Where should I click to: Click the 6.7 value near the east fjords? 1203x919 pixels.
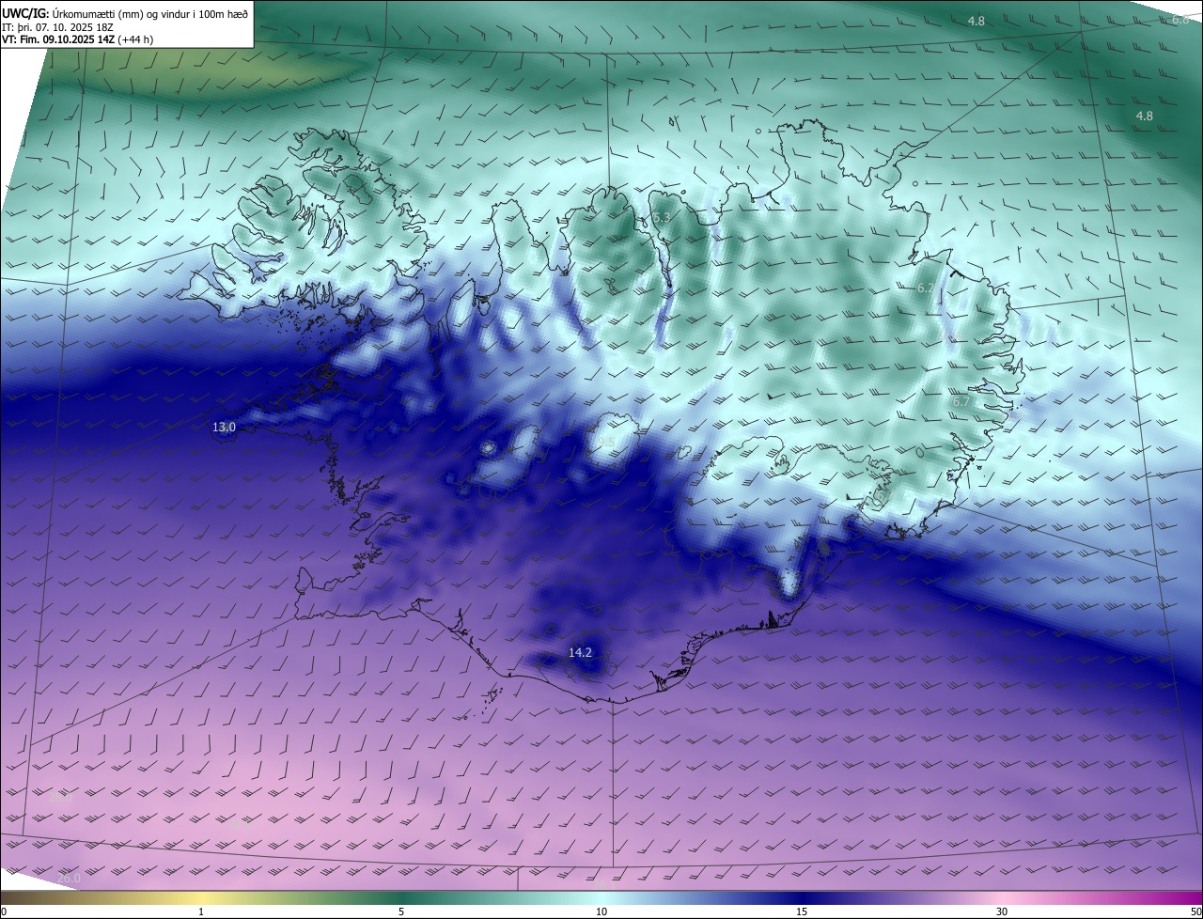coord(961,401)
